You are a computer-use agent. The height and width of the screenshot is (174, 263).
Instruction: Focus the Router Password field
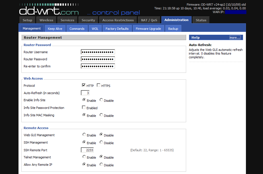(98, 59)
